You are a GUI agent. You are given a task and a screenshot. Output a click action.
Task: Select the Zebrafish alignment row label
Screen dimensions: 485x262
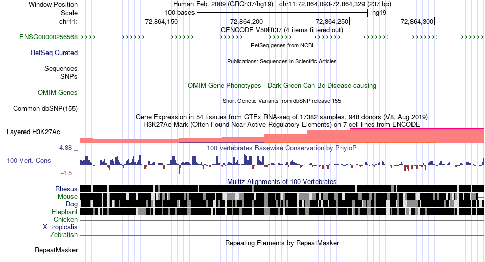click(x=63, y=235)
